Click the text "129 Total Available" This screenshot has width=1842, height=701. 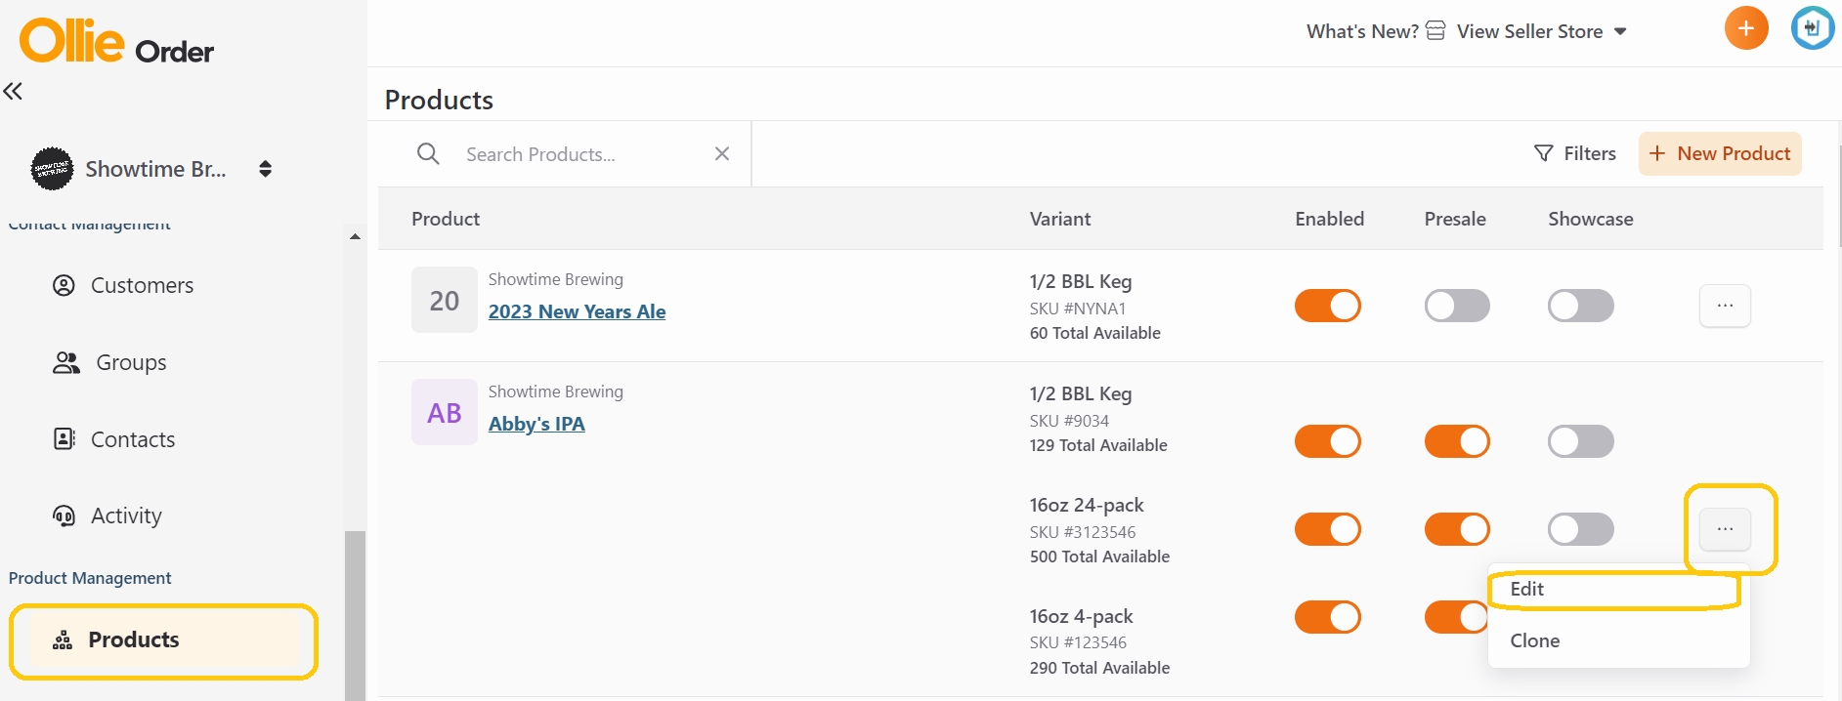[x=1098, y=445]
